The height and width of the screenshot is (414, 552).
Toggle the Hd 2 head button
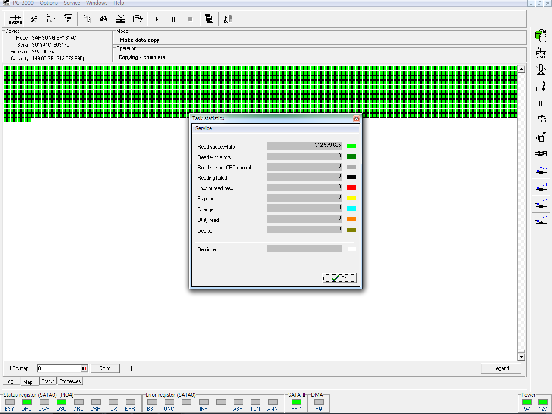(541, 204)
